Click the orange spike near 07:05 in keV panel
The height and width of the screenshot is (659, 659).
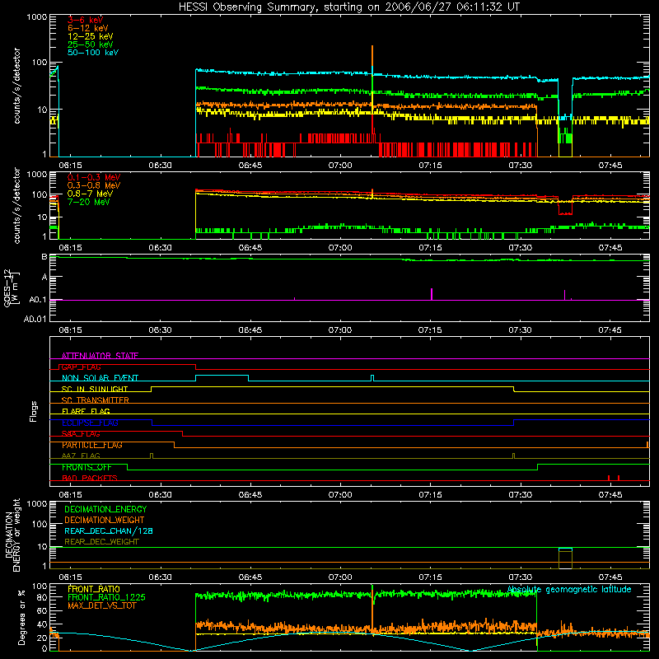[372, 56]
